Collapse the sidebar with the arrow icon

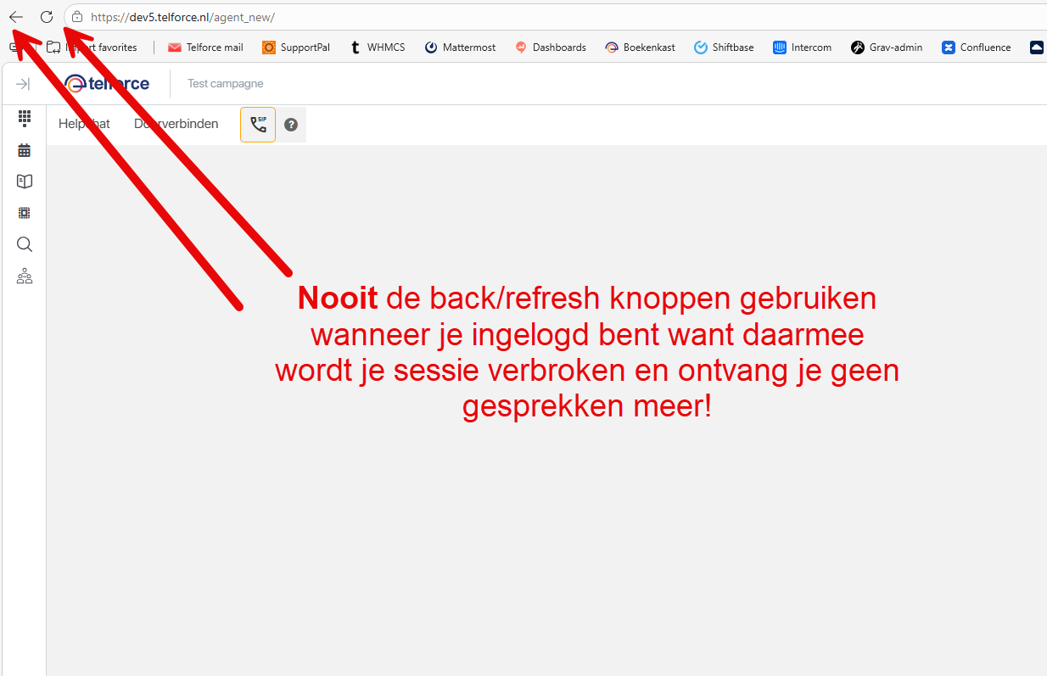click(23, 84)
